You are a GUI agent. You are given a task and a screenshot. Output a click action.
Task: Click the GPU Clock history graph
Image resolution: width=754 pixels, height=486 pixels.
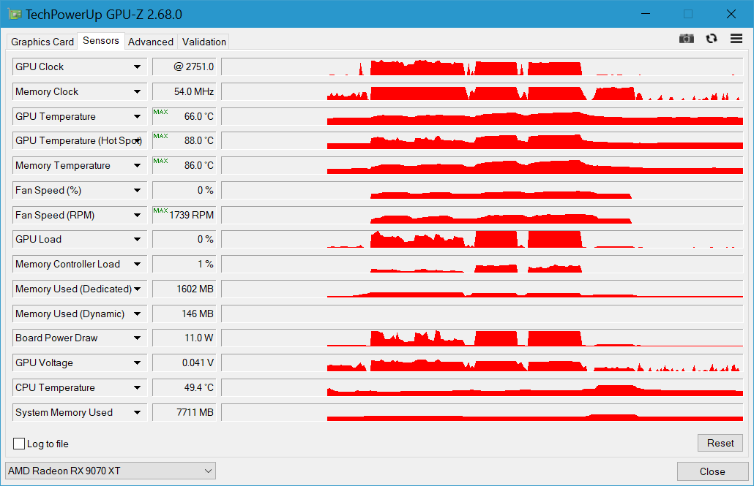point(482,67)
